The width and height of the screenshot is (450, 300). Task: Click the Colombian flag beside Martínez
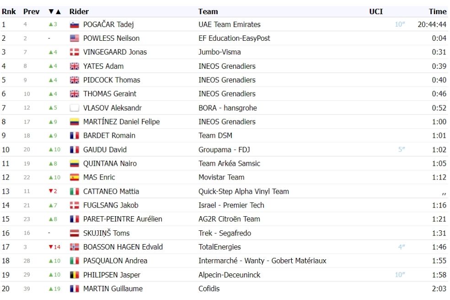tap(75, 122)
